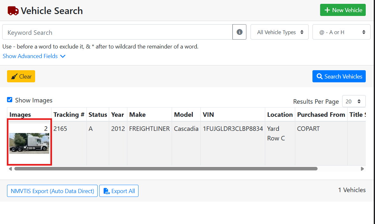Click the 1 Vehicles count text
The width and height of the screenshot is (375, 224).
click(352, 190)
